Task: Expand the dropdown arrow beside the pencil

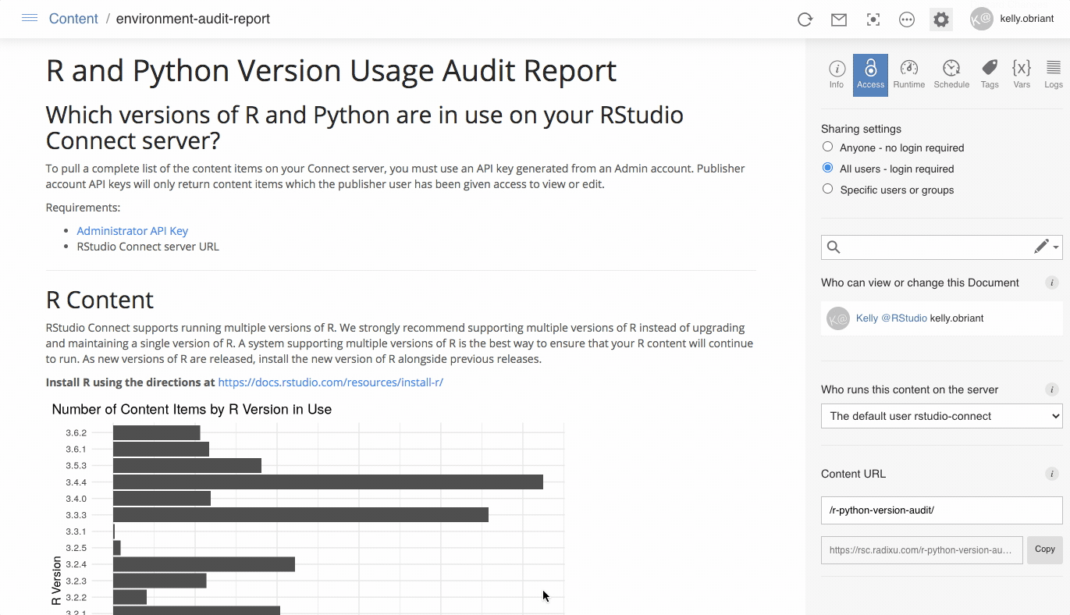Action: pos(1056,247)
